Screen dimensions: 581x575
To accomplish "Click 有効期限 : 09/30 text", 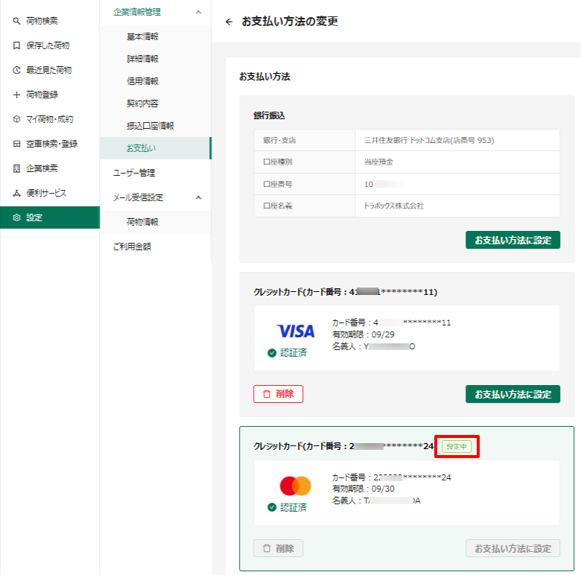I will tap(363, 489).
